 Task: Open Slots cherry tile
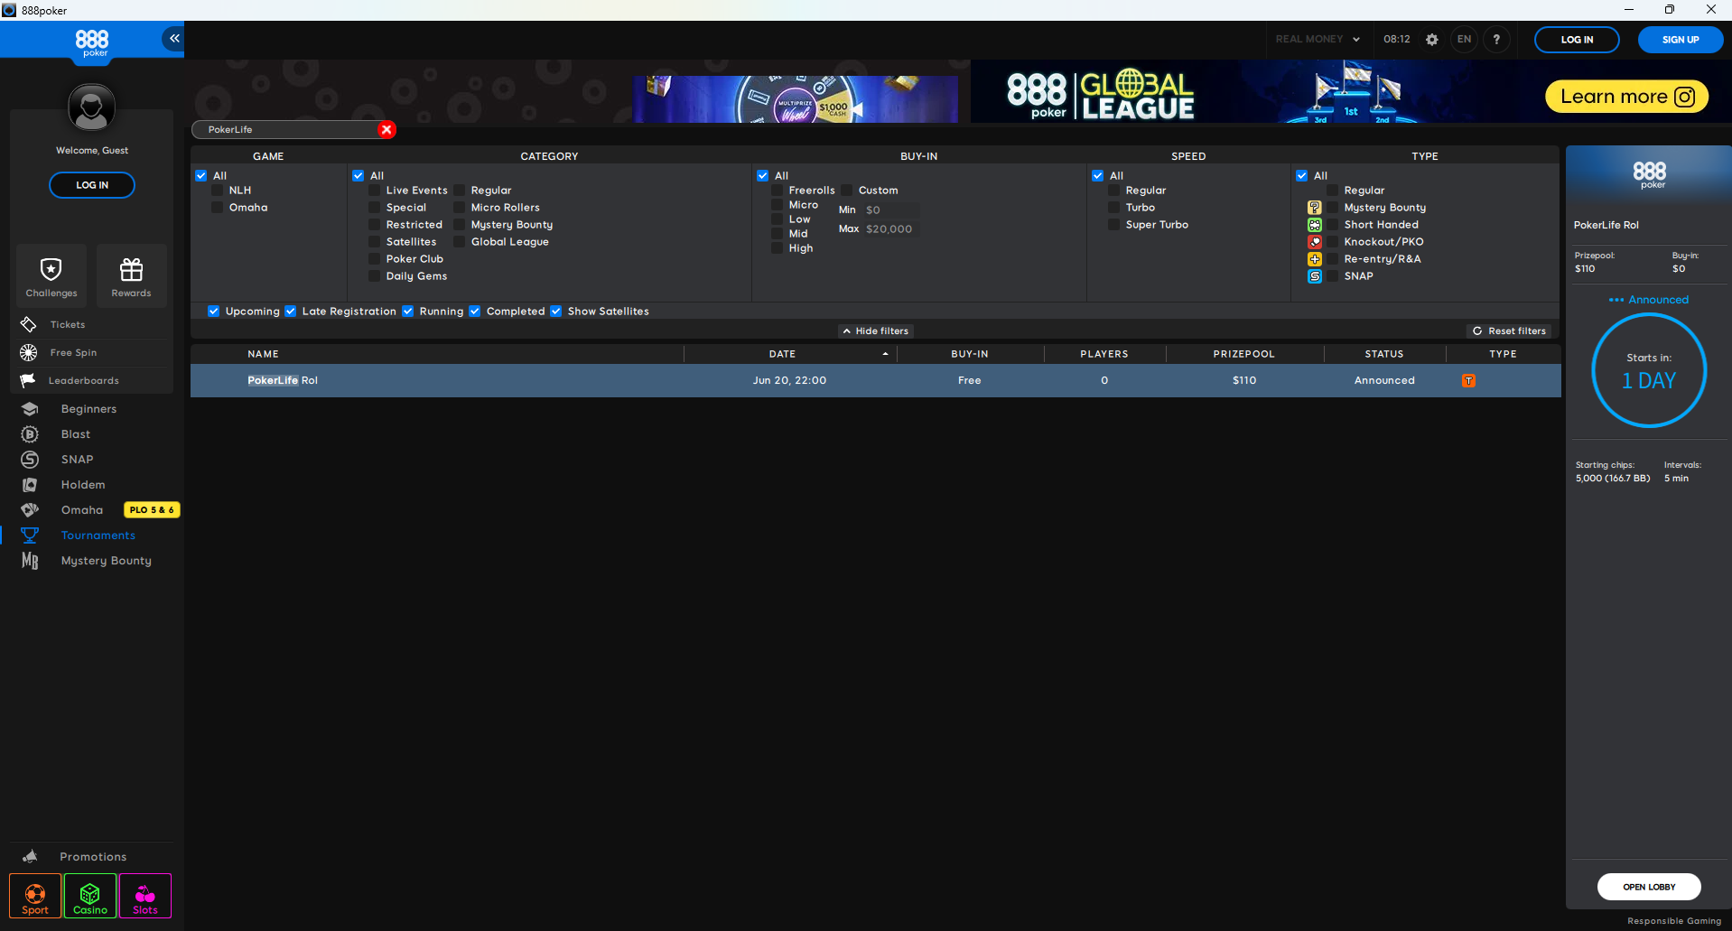point(145,896)
